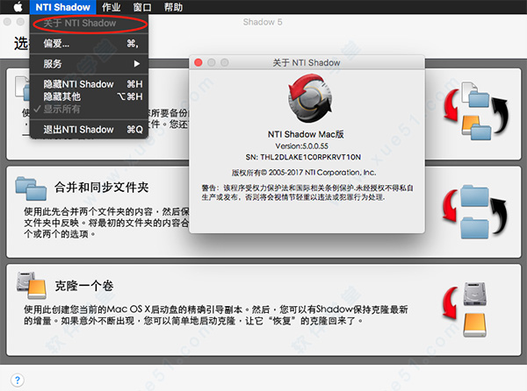Click Version:5.0.0.55 text
The height and width of the screenshot is (391, 527).
(x=301, y=146)
